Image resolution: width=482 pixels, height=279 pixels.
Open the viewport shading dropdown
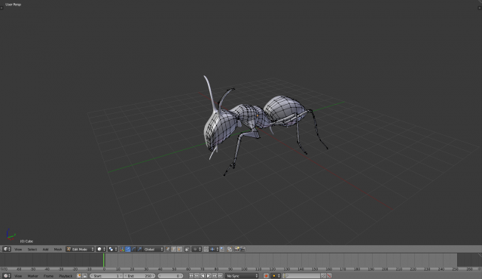tap(101, 249)
